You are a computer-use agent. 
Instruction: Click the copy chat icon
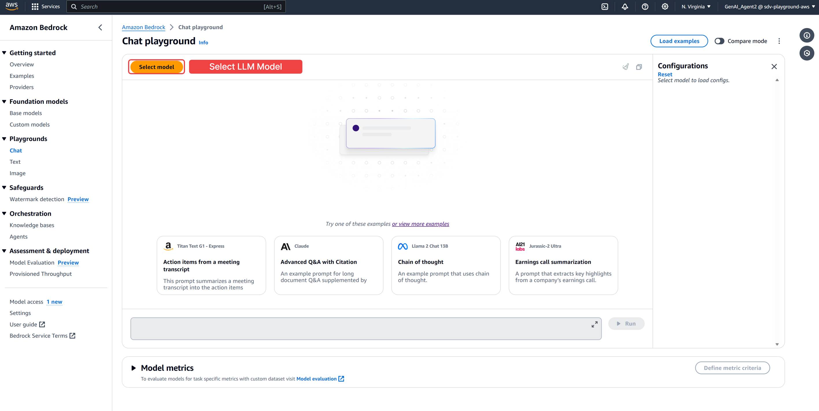(639, 67)
